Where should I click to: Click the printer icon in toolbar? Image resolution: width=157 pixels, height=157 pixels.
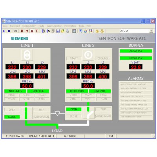68,31
